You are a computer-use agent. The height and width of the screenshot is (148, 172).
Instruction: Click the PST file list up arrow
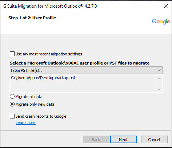click(x=159, y=78)
